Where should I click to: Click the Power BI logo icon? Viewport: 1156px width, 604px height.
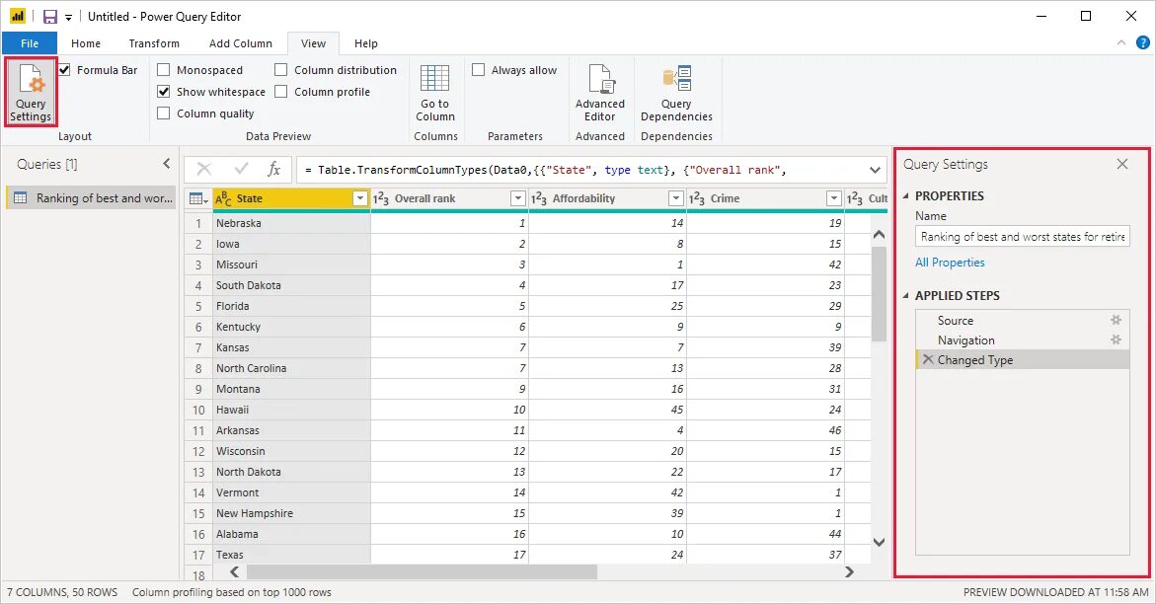click(x=17, y=16)
